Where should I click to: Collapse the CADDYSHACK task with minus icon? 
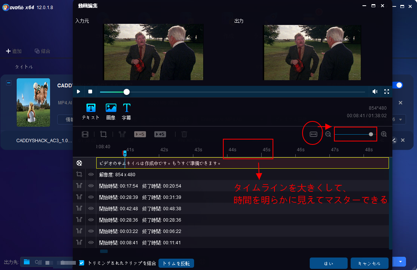coord(9,83)
